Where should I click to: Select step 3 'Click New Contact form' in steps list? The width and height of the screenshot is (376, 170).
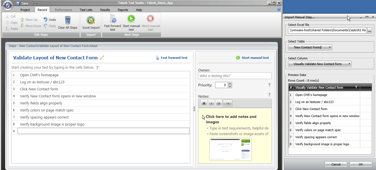point(101,89)
